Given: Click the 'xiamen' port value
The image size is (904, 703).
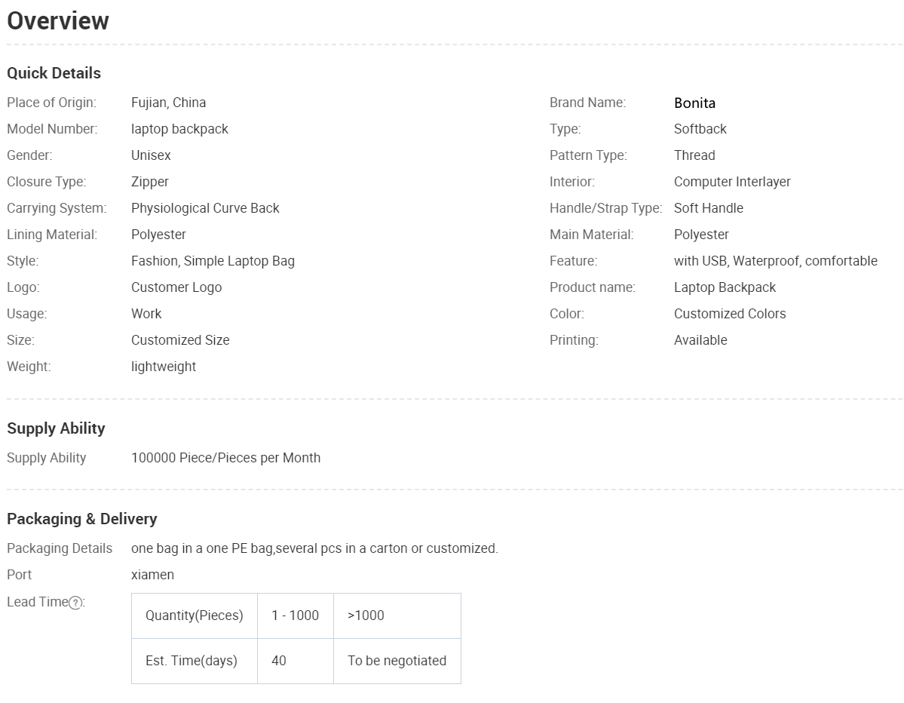Looking at the screenshot, I should tap(153, 575).
